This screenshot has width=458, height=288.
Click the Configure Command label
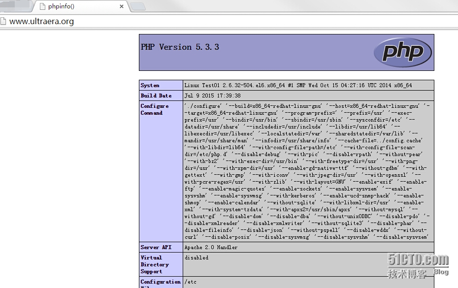coord(155,109)
